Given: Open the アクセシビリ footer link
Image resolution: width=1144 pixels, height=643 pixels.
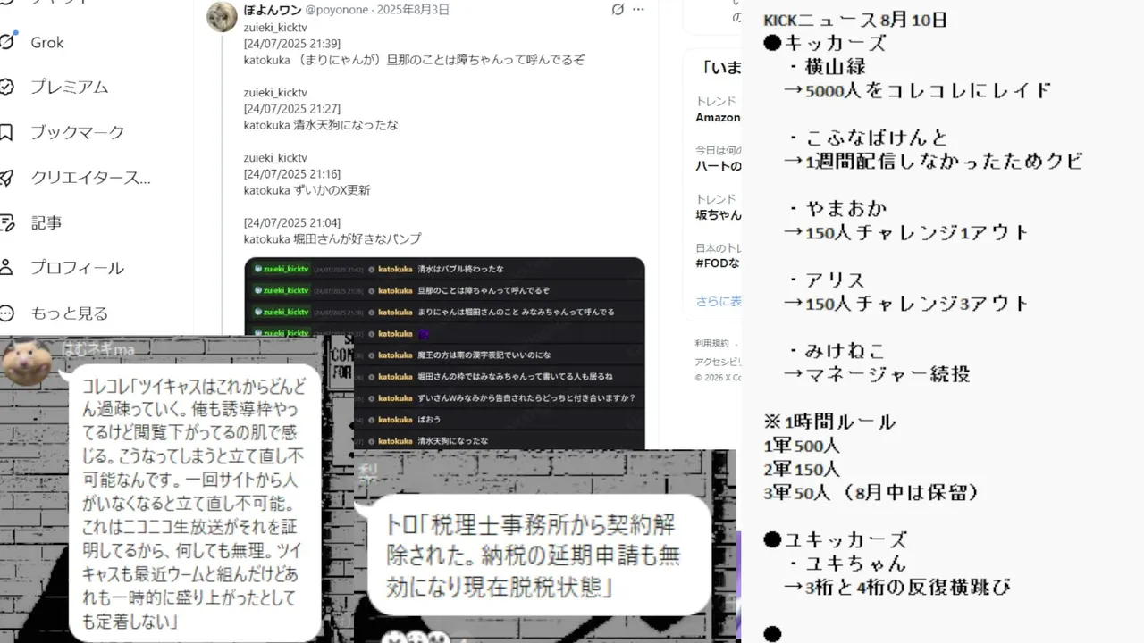Looking at the screenshot, I should coord(718,361).
